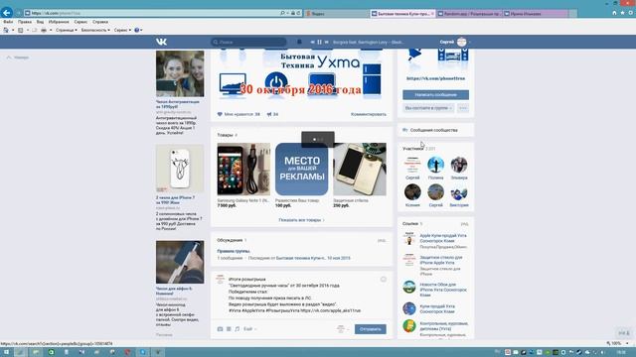The width and height of the screenshot is (636, 357).
Task: Open the Защитные стёкла product photo
Action: (x=360, y=169)
